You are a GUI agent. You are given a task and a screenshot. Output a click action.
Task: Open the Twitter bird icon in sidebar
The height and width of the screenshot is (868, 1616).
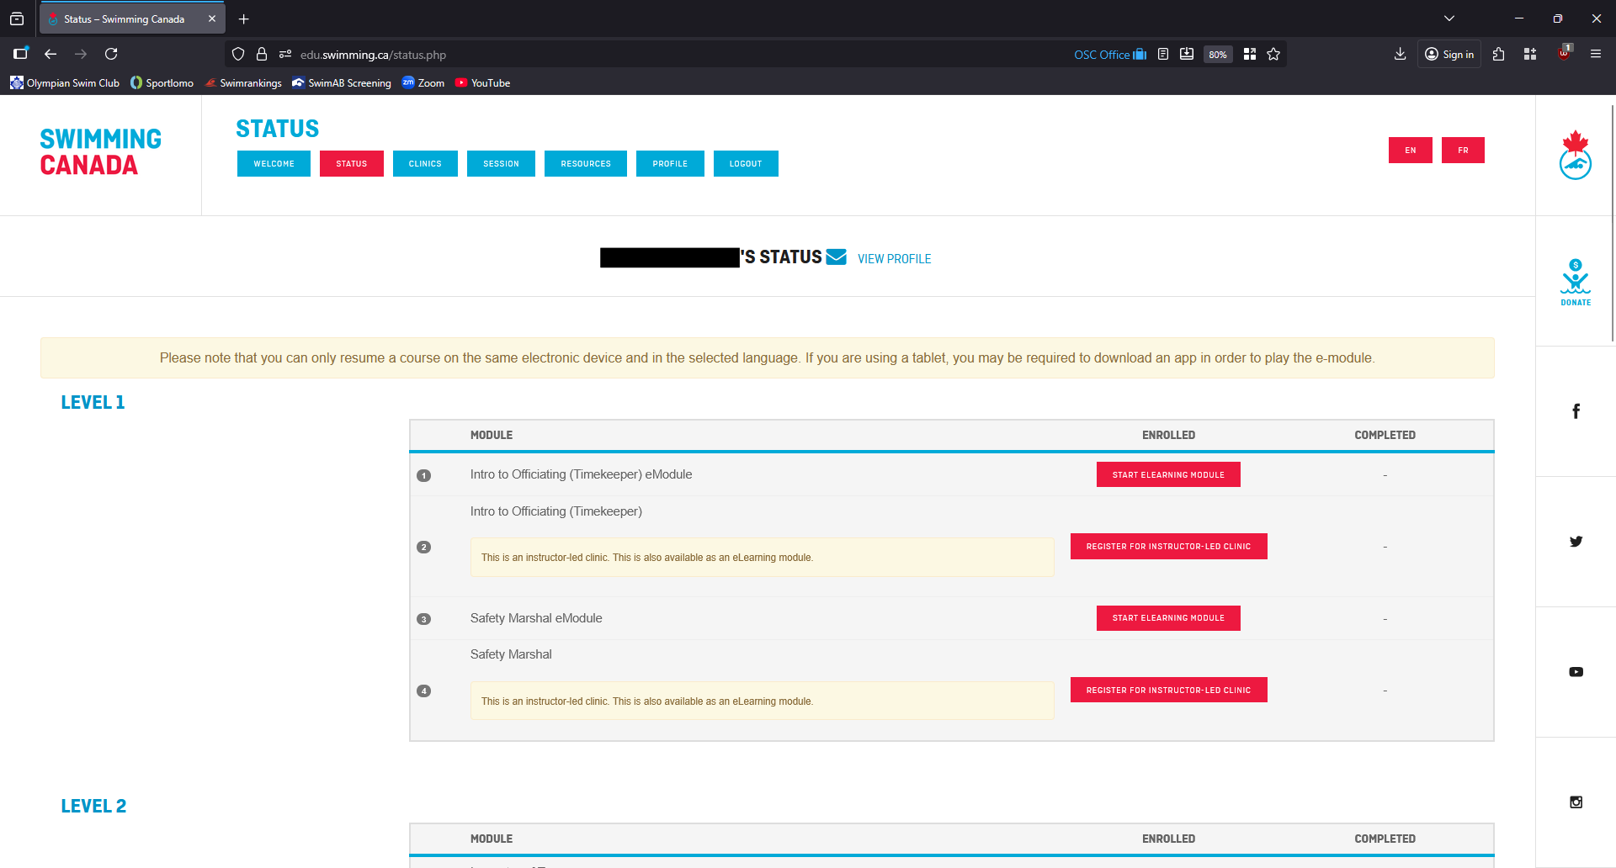(1576, 542)
